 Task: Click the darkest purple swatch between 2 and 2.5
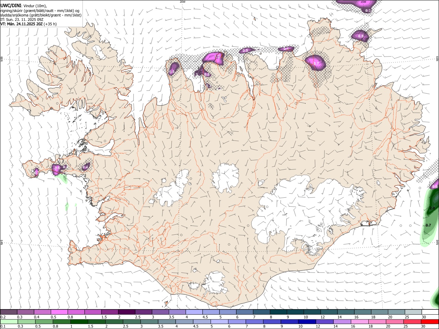pos(127,312)
